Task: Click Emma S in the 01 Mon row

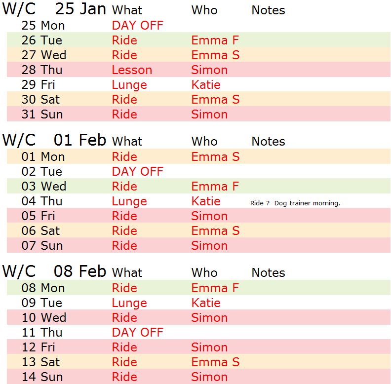Action: tap(215, 157)
